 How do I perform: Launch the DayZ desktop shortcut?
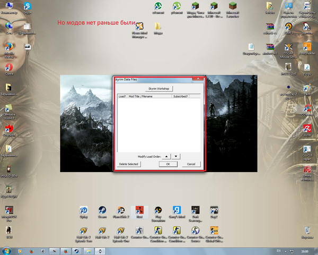[x=214, y=212]
